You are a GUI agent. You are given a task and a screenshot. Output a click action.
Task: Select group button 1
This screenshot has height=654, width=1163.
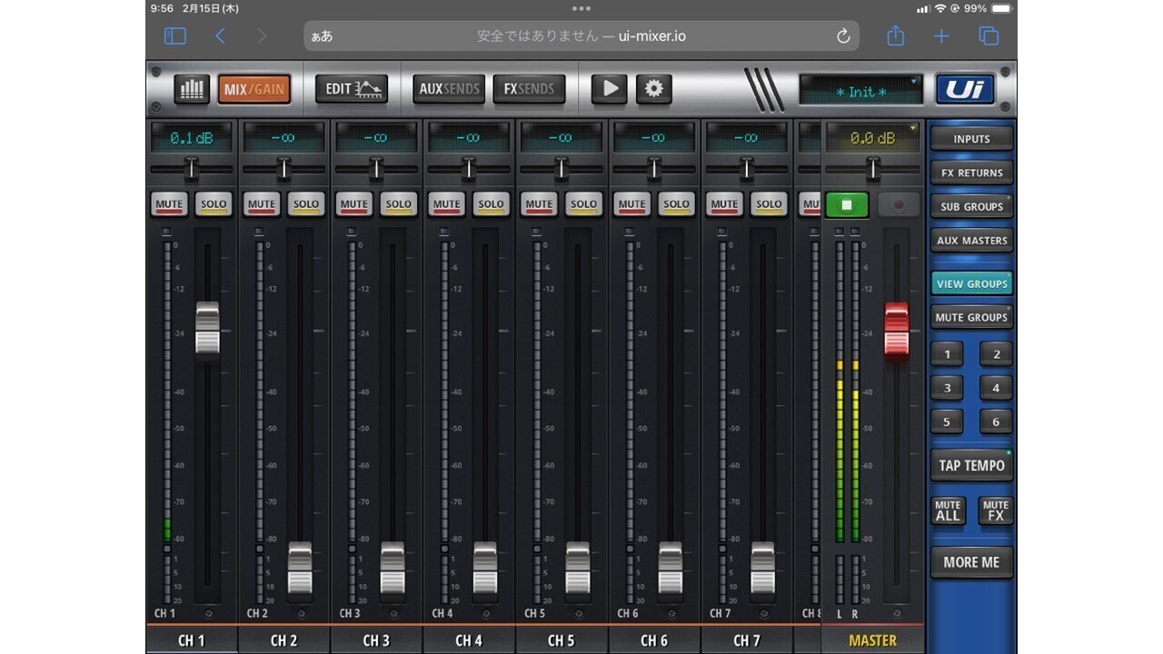(x=947, y=355)
